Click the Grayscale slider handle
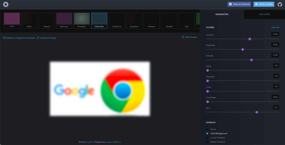The image size is (285, 145). click(208, 81)
